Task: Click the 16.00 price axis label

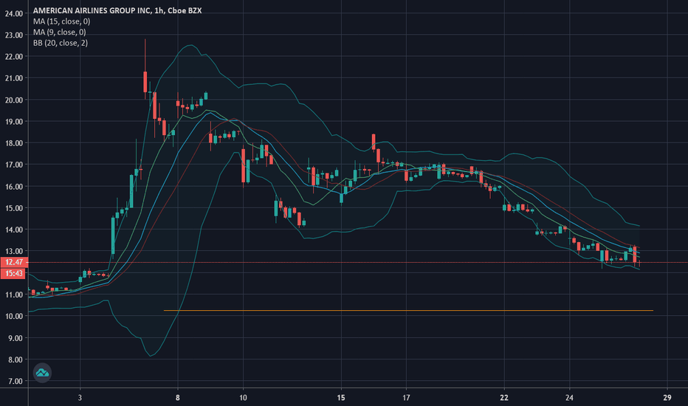Action: (14, 187)
